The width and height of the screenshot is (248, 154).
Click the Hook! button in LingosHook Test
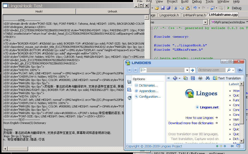[x=39, y=11]
